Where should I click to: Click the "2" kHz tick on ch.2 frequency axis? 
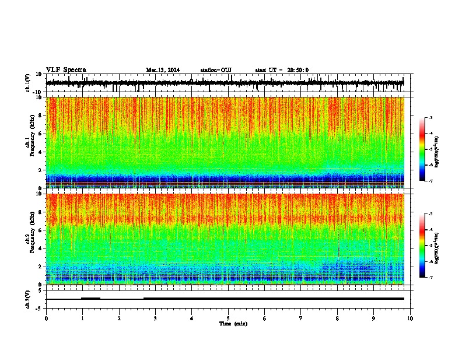point(40,267)
